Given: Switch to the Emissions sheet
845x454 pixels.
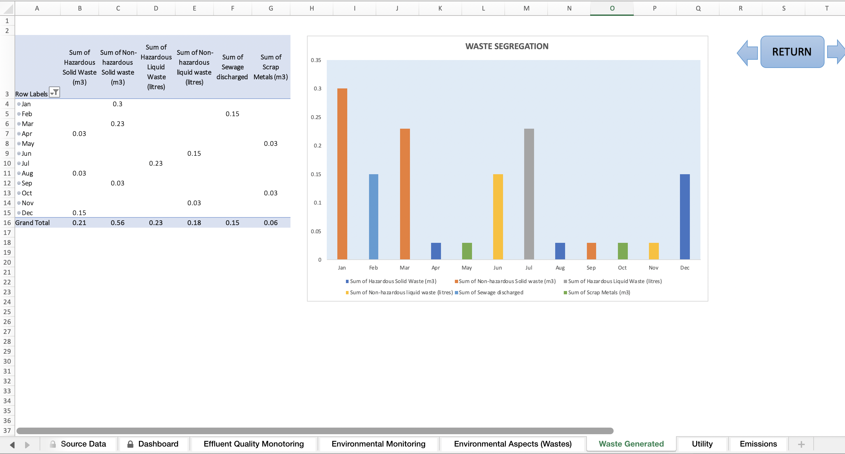Looking at the screenshot, I should (758, 444).
